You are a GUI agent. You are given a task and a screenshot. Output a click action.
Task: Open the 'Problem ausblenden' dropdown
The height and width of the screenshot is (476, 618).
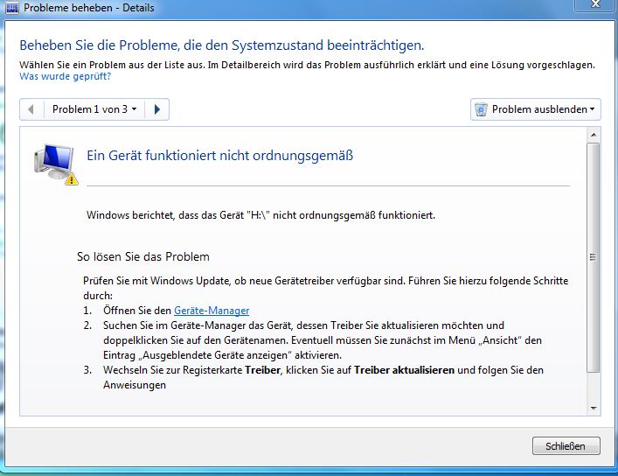click(x=536, y=109)
